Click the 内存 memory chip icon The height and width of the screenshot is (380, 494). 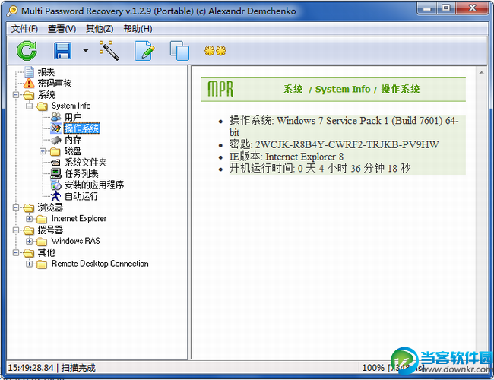(55, 140)
